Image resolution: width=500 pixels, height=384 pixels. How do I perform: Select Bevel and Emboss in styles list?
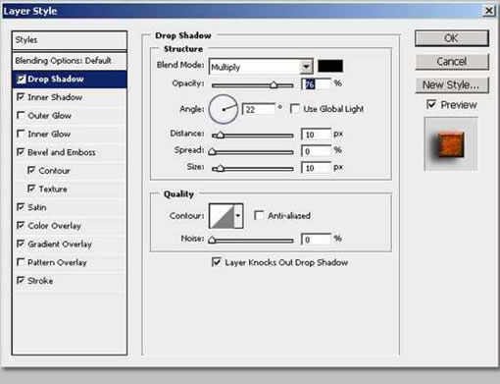click(x=62, y=152)
